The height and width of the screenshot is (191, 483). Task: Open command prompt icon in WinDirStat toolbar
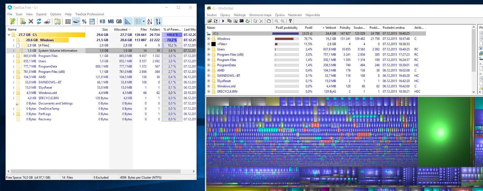pyautogui.click(x=241, y=21)
